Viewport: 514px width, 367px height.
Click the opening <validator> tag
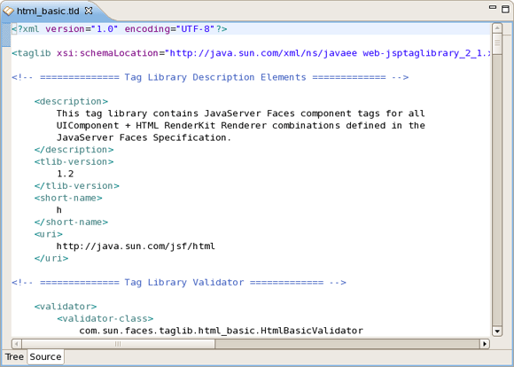(66, 307)
